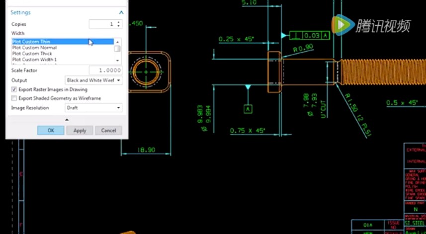Select the U'CUT label text
This screenshot has height=234, width=426.
click(323, 109)
